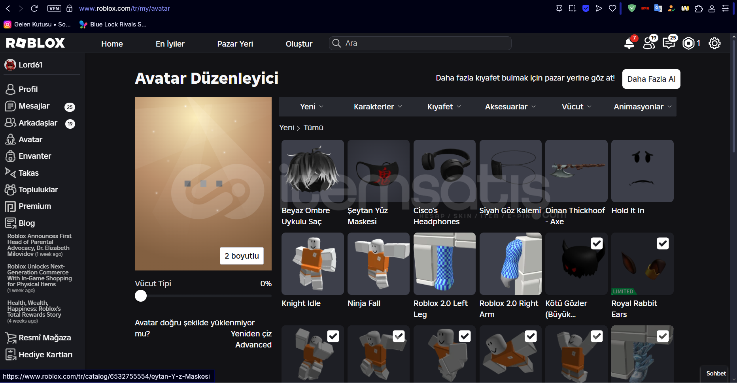This screenshot has height=383, width=737.
Task: Open the settings gear icon
Action: [714, 43]
